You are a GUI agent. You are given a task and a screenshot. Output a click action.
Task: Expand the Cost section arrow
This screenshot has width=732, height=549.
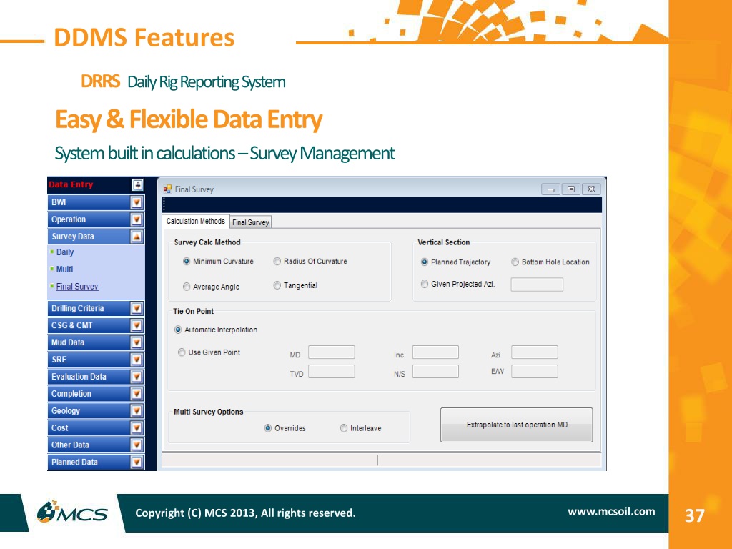coord(137,428)
